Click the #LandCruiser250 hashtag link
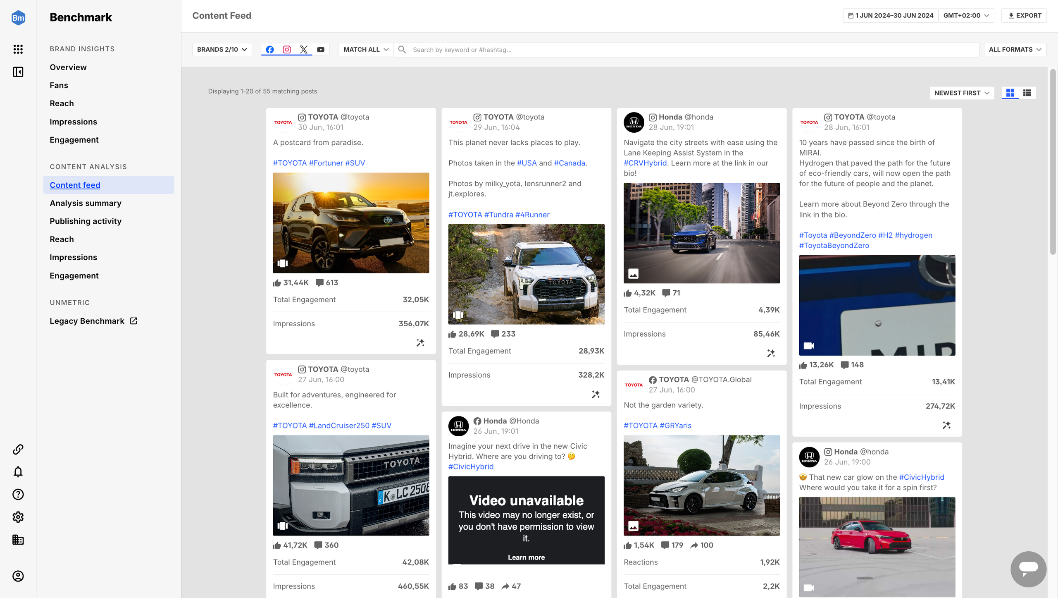 (339, 426)
